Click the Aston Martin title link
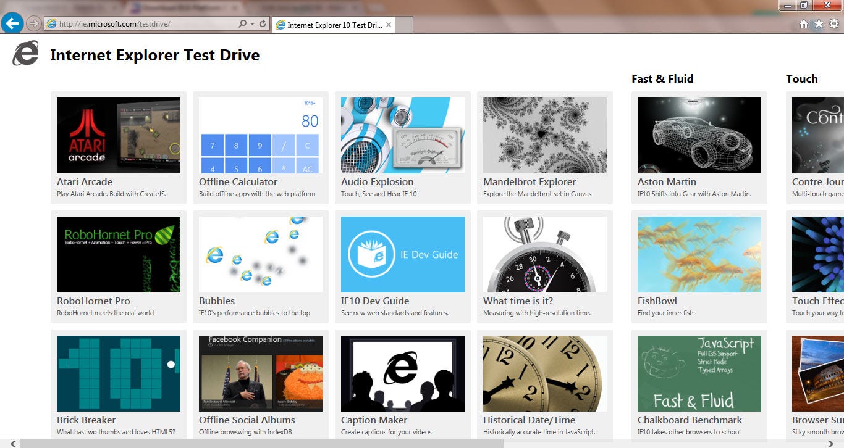The height and width of the screenshot is (448, 844). click(667, 182)
